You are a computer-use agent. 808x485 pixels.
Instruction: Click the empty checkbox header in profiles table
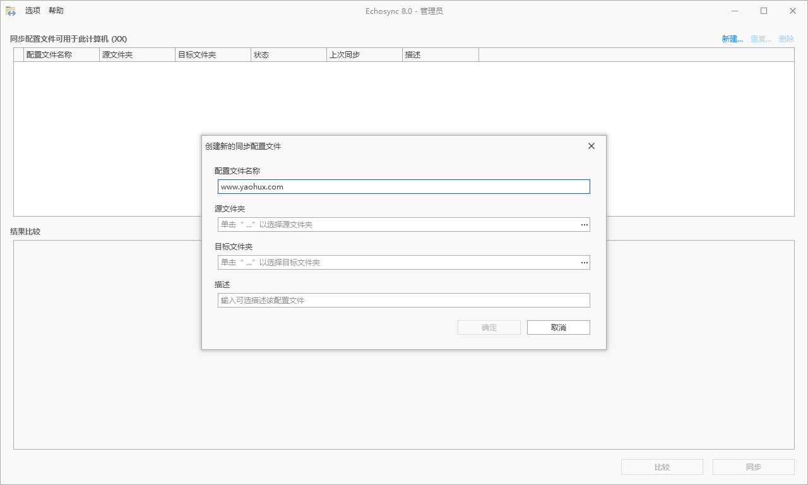[x=18, y=54]
